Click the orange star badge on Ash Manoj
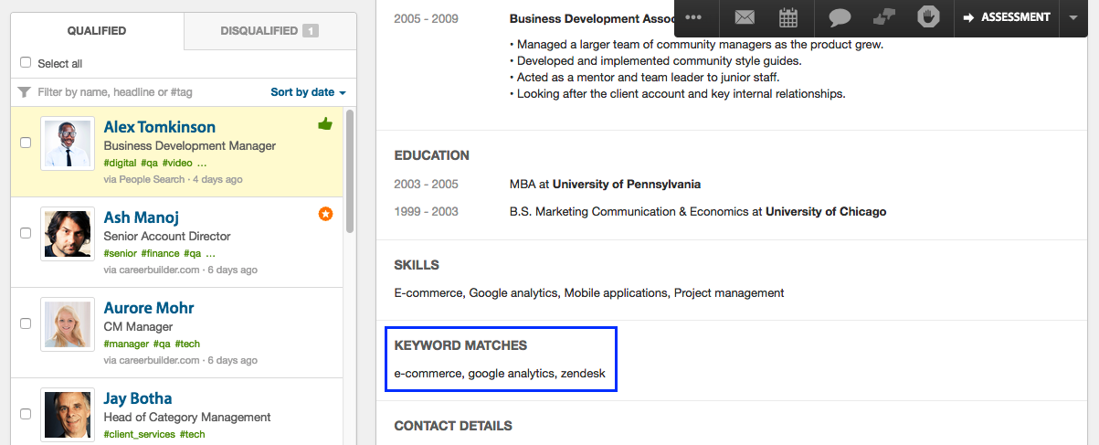The width and height of the screenshot is (1099, 445). pyautogui.click(x=325, y=214)
